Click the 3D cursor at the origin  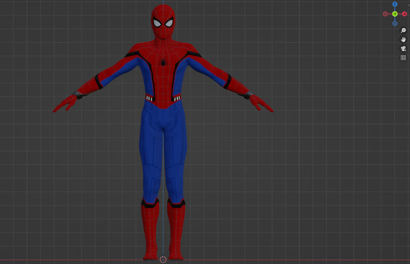pos(163,259)
